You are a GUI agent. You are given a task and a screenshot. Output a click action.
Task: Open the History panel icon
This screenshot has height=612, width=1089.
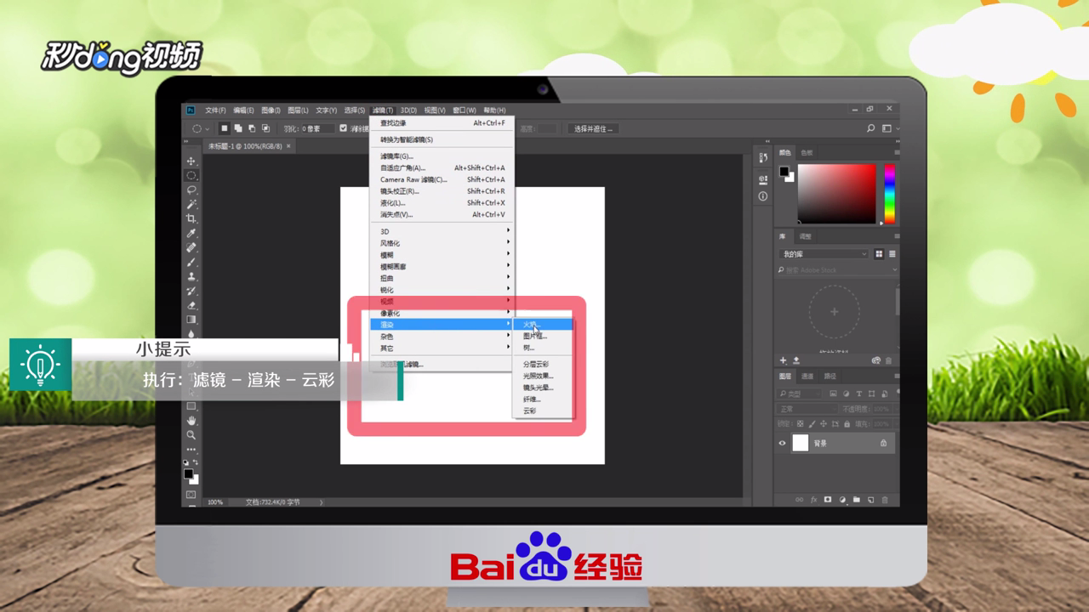click(x=762, y=157)
